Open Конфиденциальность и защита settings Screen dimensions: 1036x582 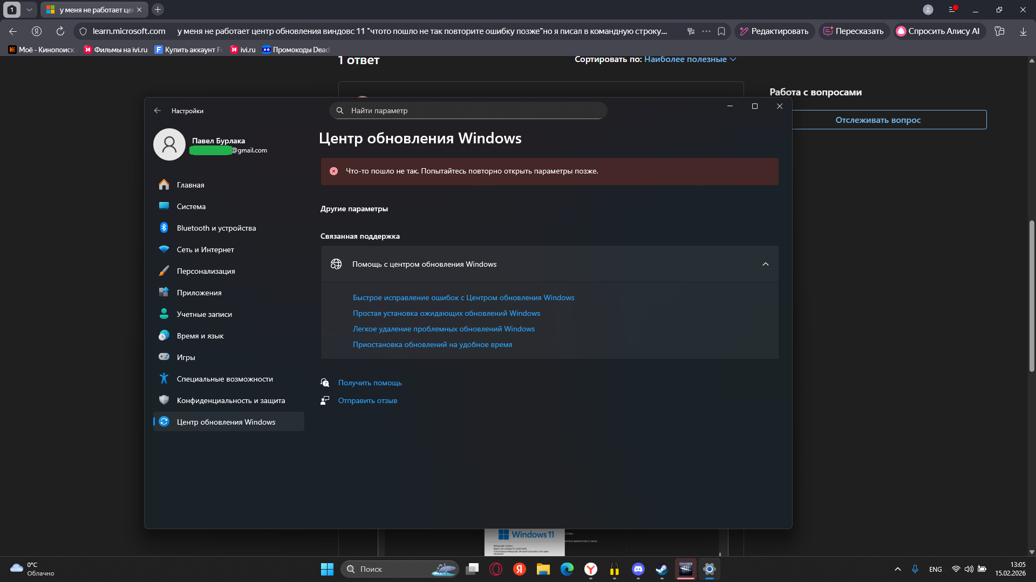point(229,400)
